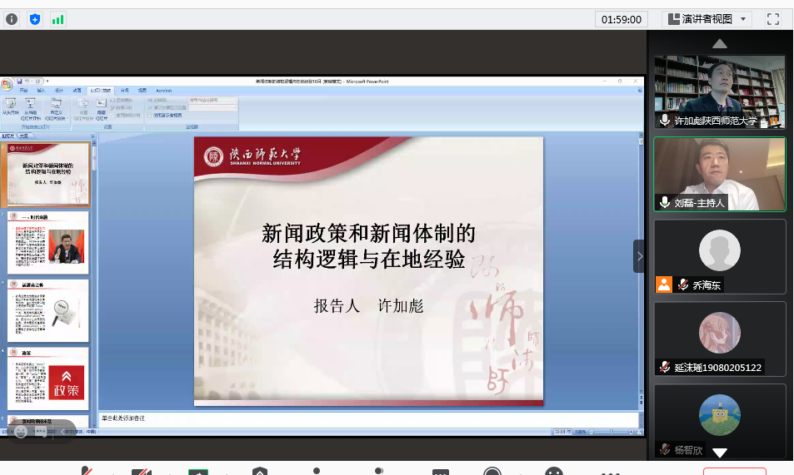Open the 幻灯片放映 ribbon tab
The image size is (794, 475).
click(101, 90)
